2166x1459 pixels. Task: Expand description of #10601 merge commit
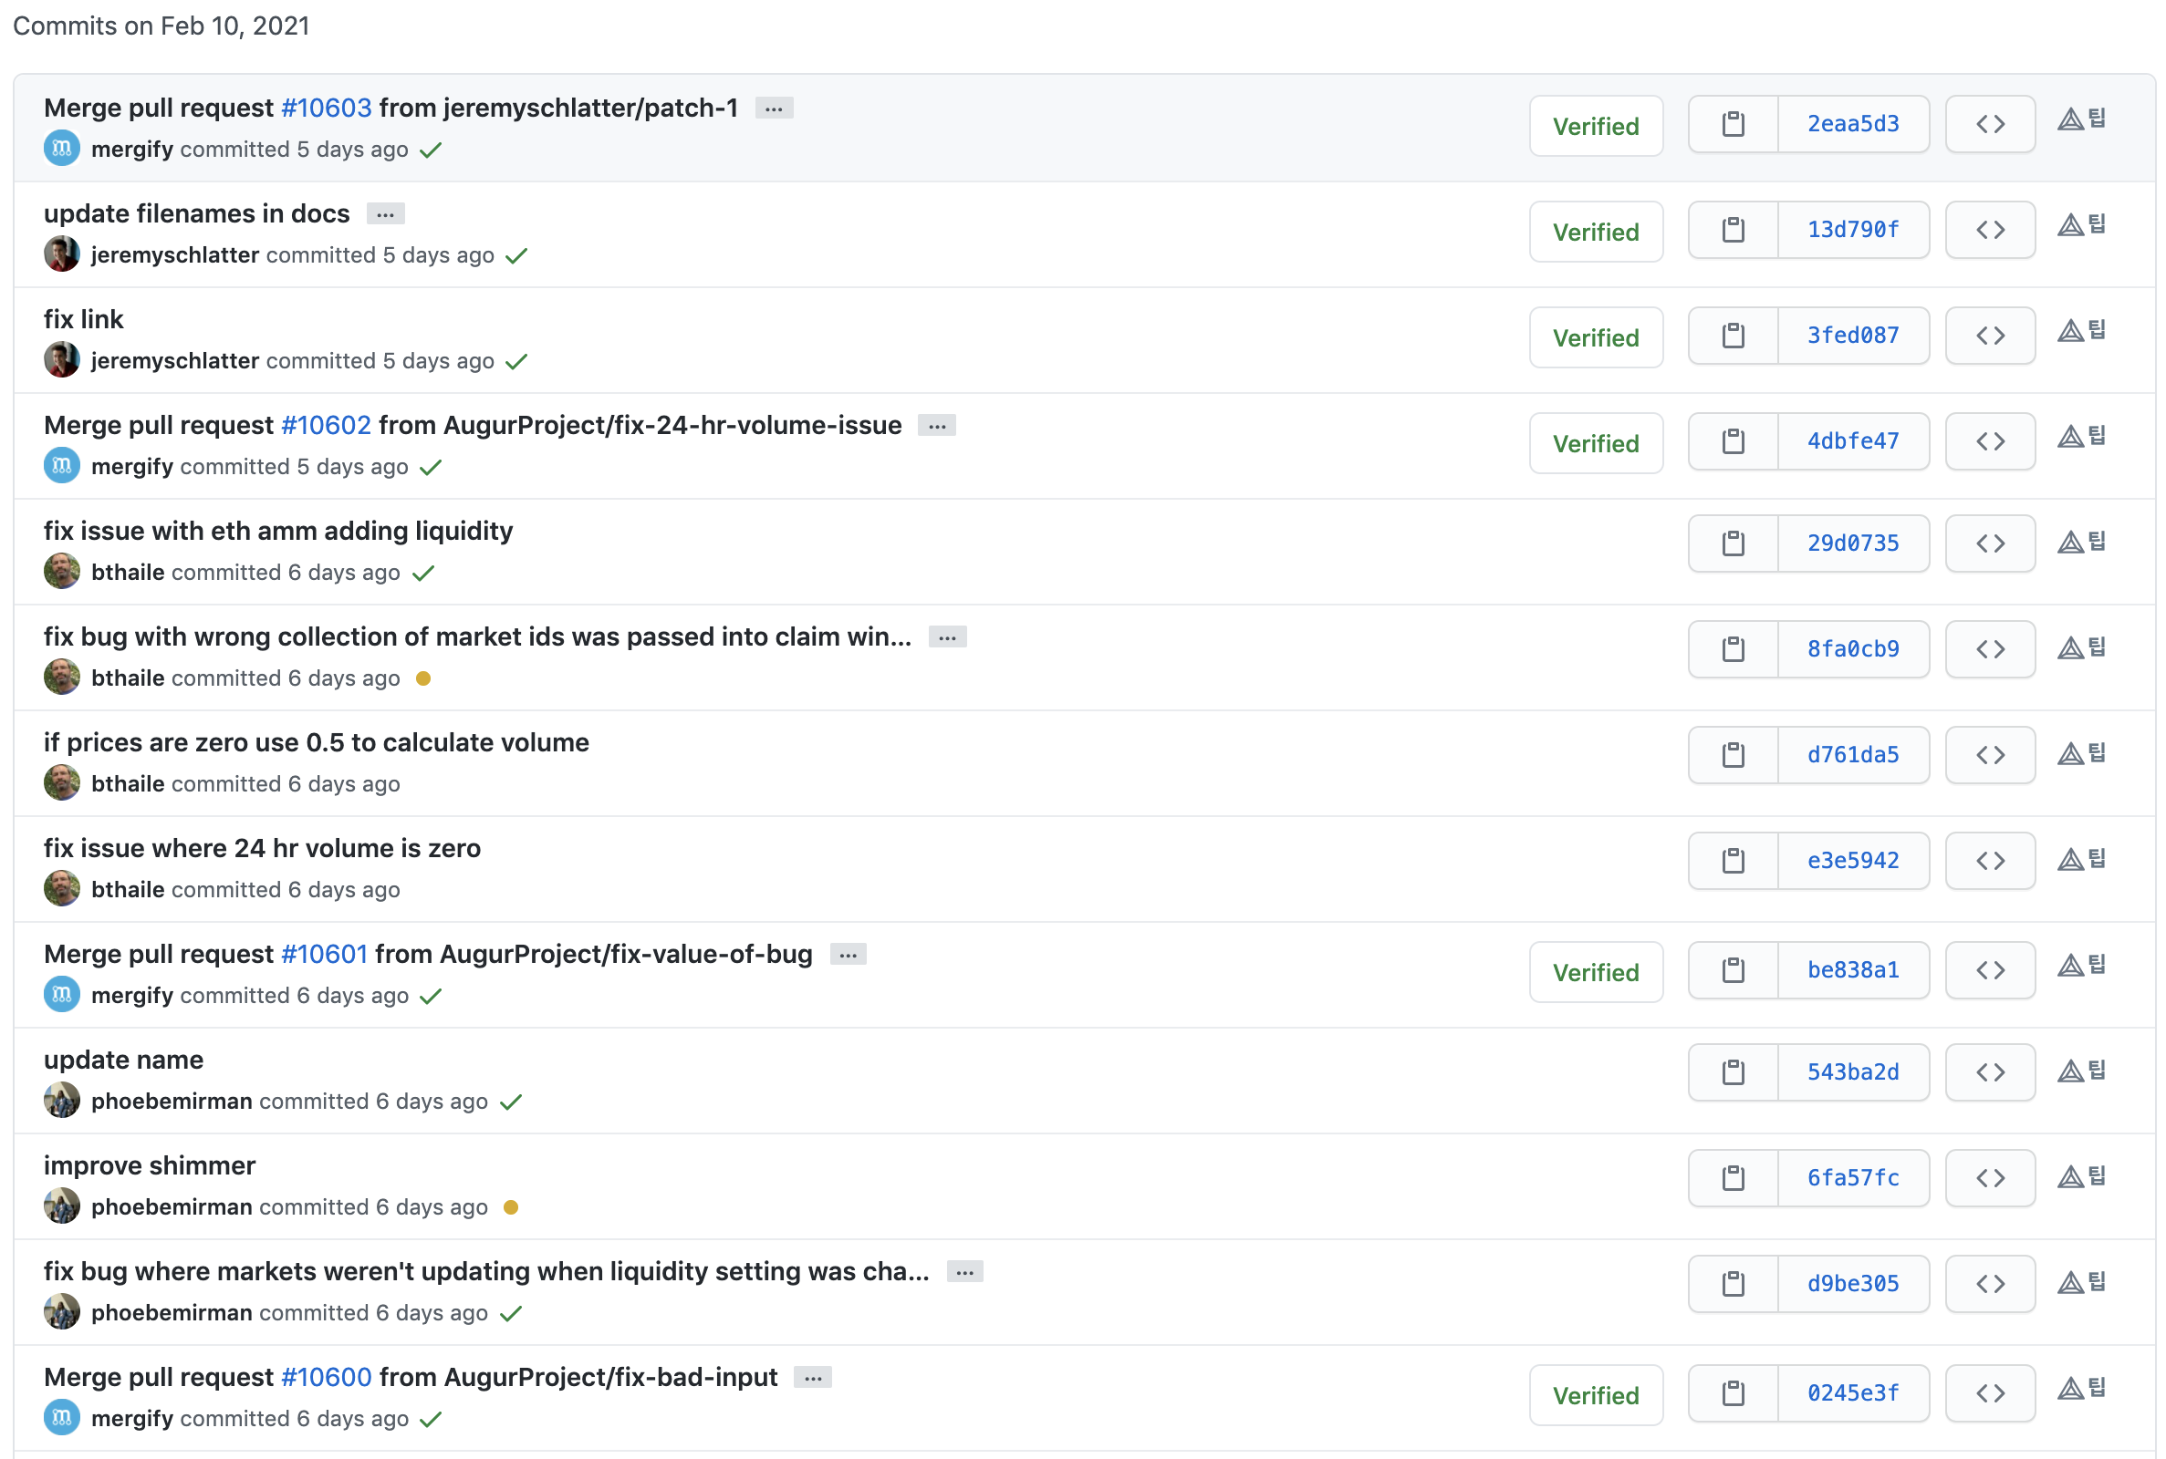tap(847, 956)
